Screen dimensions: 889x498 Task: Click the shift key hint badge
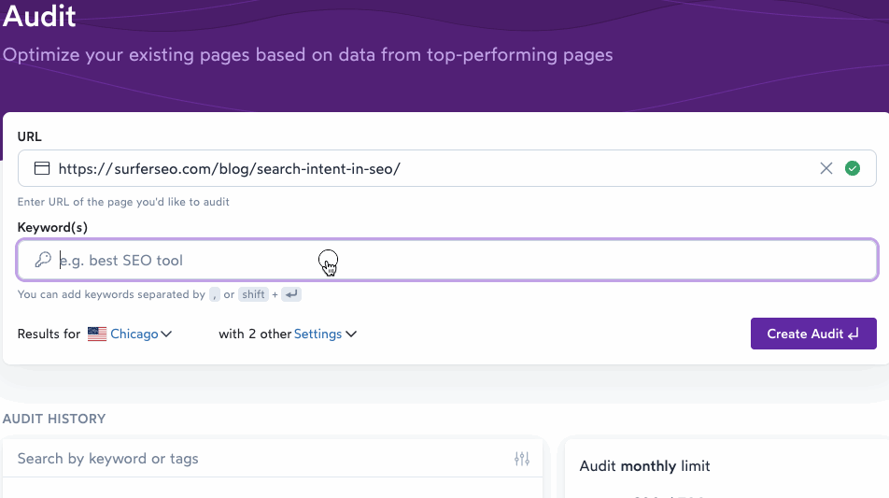[253, 294]
